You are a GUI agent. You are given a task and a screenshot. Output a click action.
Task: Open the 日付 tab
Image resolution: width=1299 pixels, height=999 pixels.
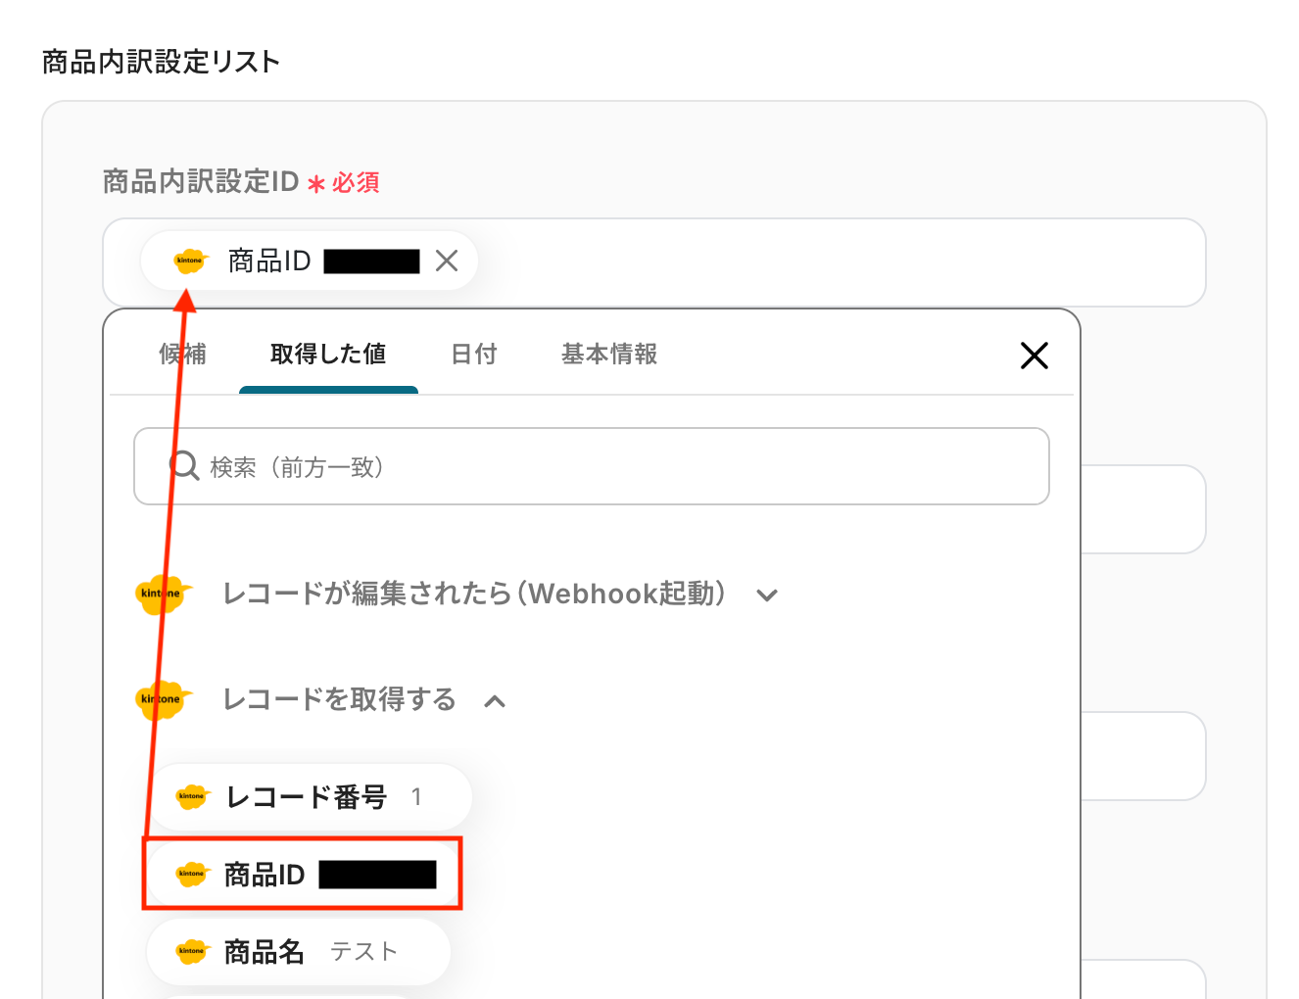[x=474, y=355]
